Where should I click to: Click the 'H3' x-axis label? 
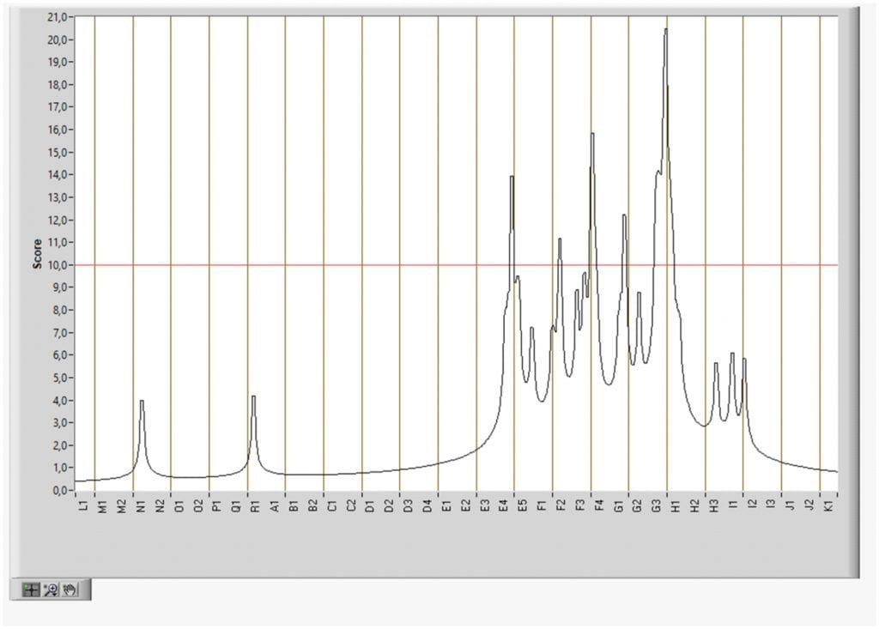coord(713,505)
